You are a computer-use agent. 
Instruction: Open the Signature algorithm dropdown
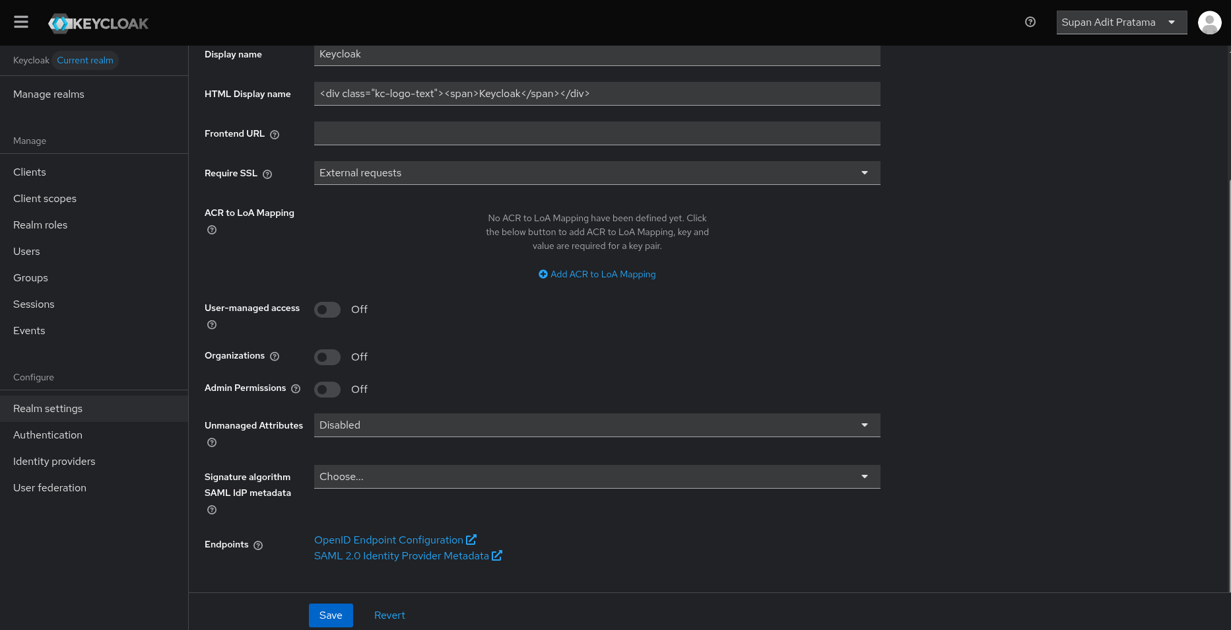597,477
